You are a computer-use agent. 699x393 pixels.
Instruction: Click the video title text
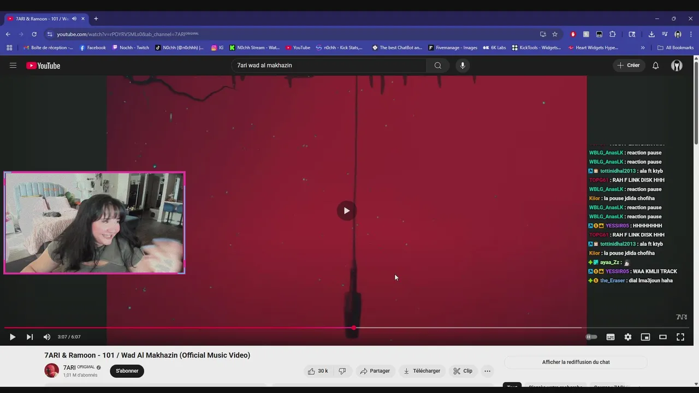click(147, 355)
